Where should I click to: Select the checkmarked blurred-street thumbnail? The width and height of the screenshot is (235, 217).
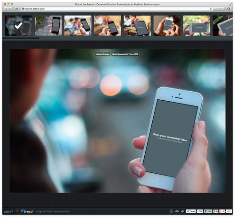18,25
